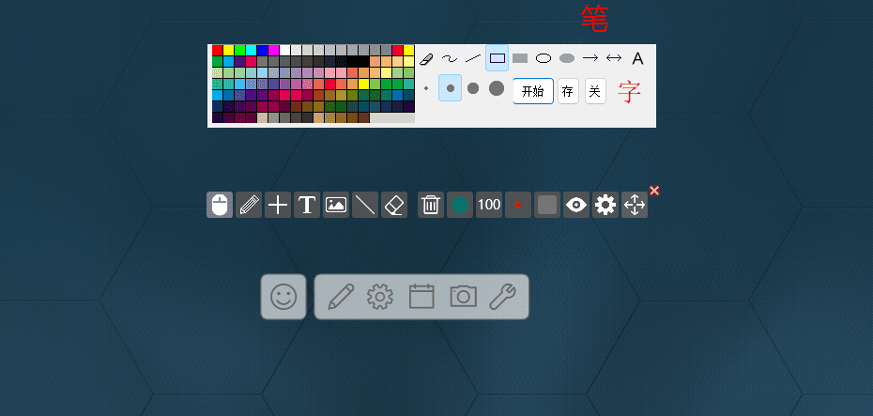Viewport: 873px width, 416px height.
Task: Select the eraser in the drawing palette
Action: pyautogui.click(x=426, y=58)
